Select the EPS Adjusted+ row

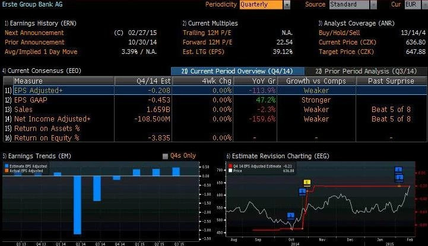click(215, 91)
